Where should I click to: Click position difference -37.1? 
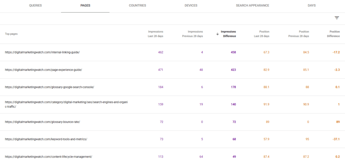click(336, 139)
